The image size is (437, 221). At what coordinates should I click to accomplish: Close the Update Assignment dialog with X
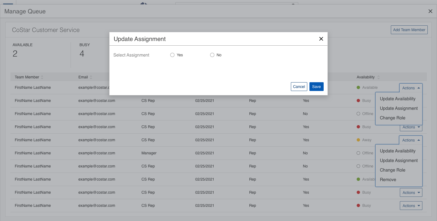[321, 39]
